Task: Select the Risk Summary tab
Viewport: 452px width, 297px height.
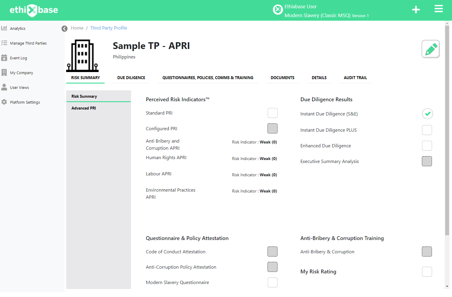Action: click(x=85, y=78)
